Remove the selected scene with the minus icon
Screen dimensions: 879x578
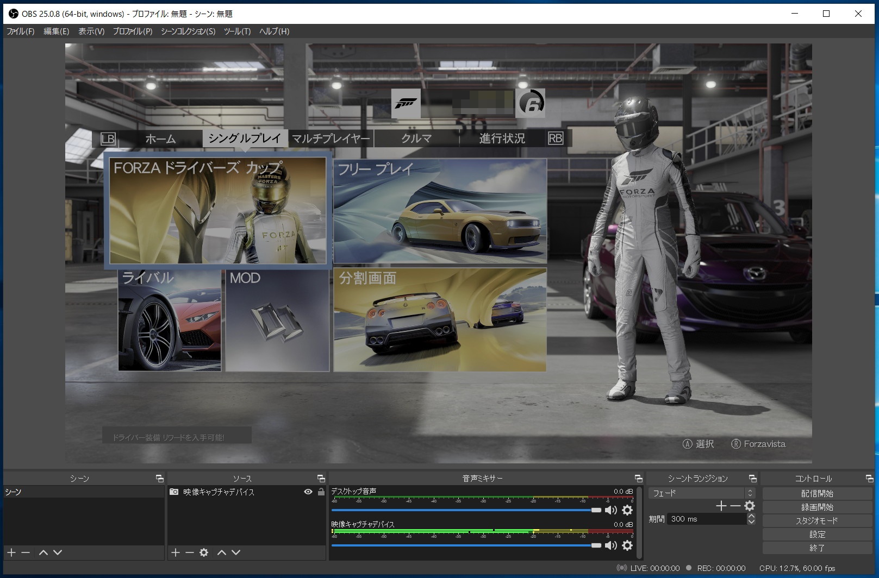[x=26, y=552]
